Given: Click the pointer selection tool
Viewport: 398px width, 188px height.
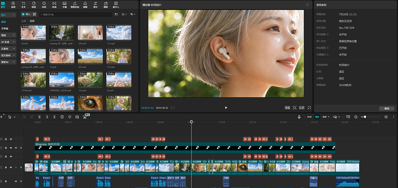Looking at the screenshot, I should point(10,117).
